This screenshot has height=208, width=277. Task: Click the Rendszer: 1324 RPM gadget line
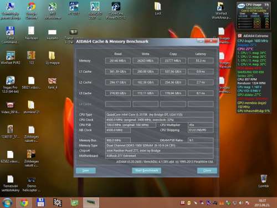[252, 83]
